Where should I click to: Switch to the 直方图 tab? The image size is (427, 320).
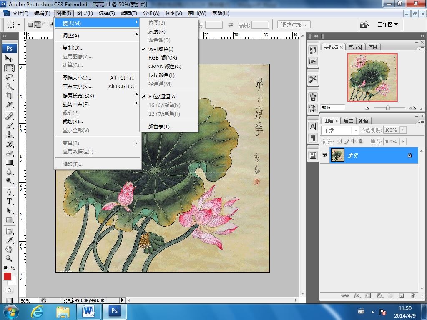click(x=355, y=47)
